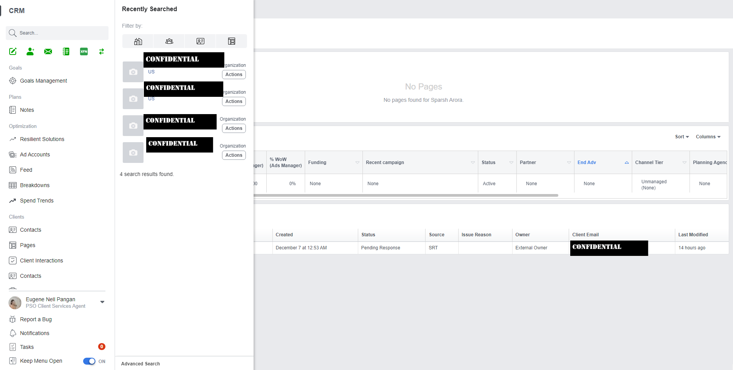Open the green envelope email icon

48,51
